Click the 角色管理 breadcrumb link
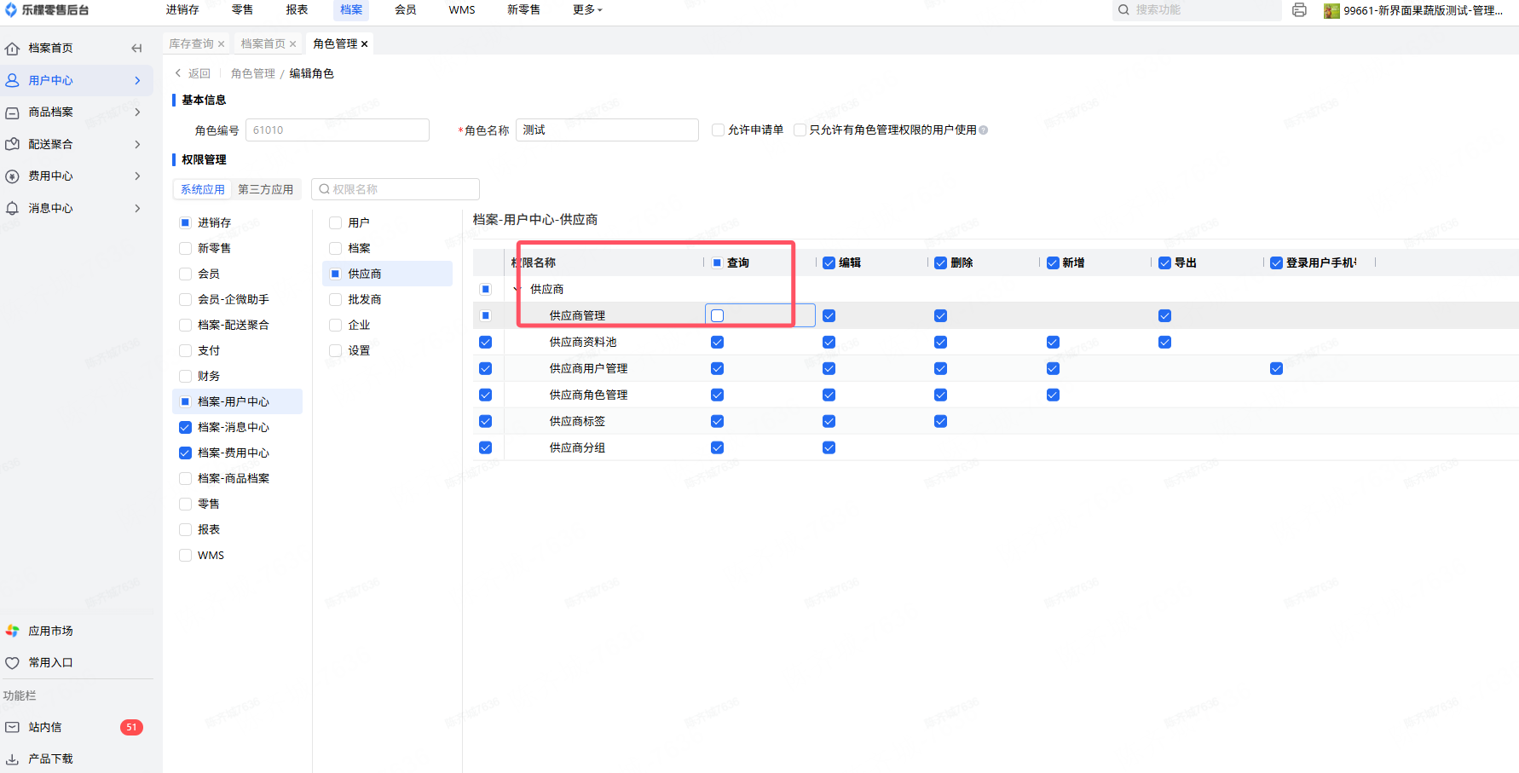 [x=253, y=74]
